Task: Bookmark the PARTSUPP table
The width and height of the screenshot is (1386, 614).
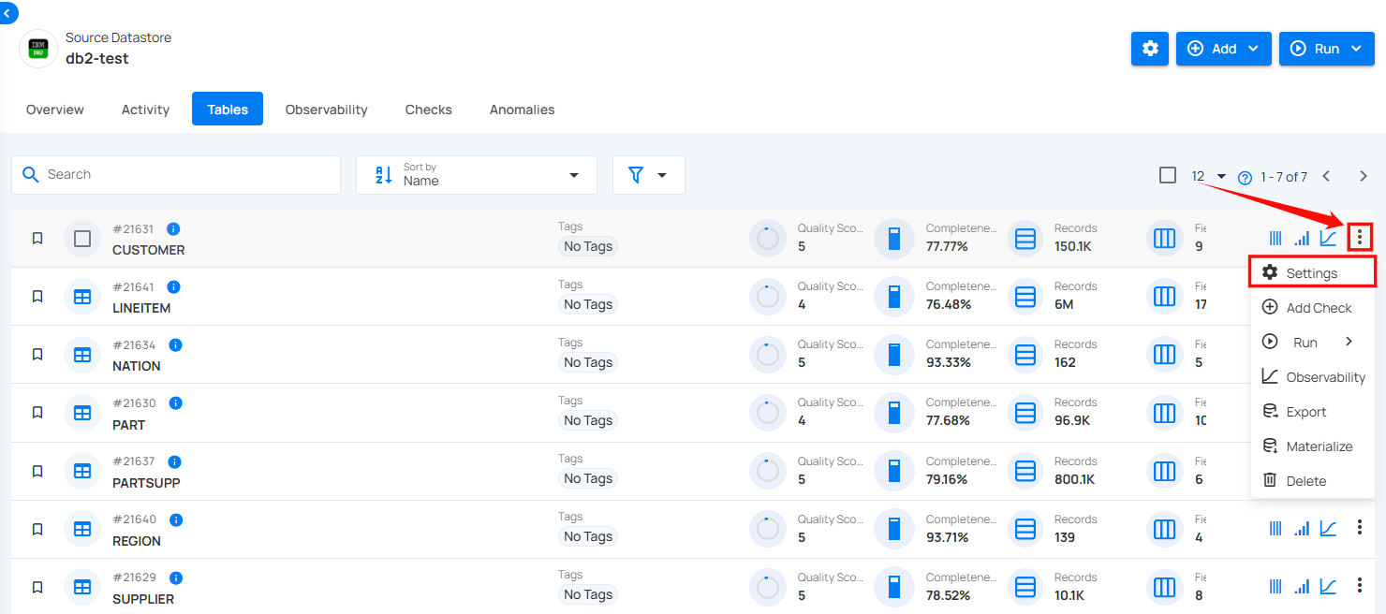Action: click(37, 471)
